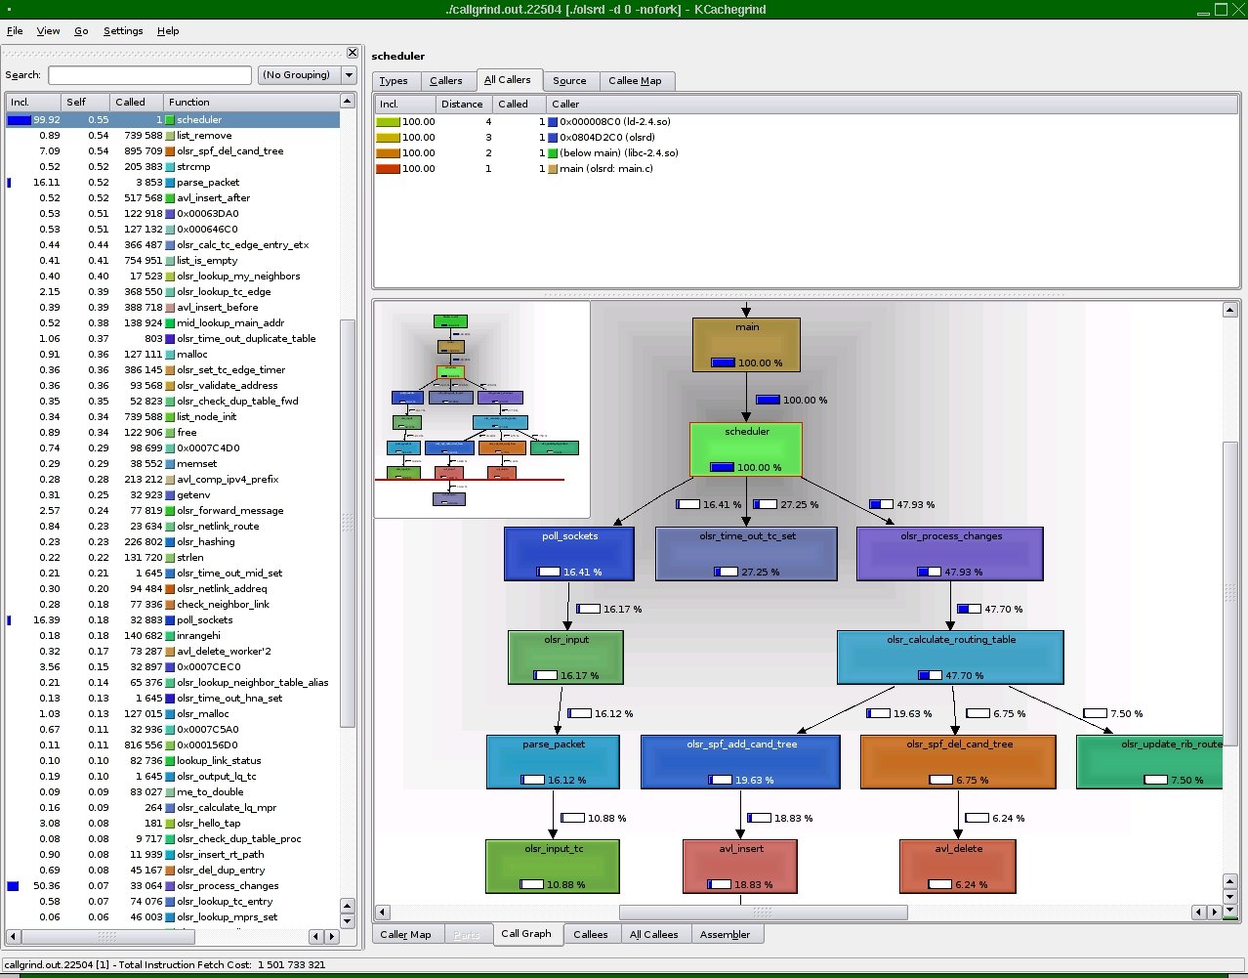Click inside the Search input field
This screenshot has height=978, width=1248.
click(x=149, y=75)
